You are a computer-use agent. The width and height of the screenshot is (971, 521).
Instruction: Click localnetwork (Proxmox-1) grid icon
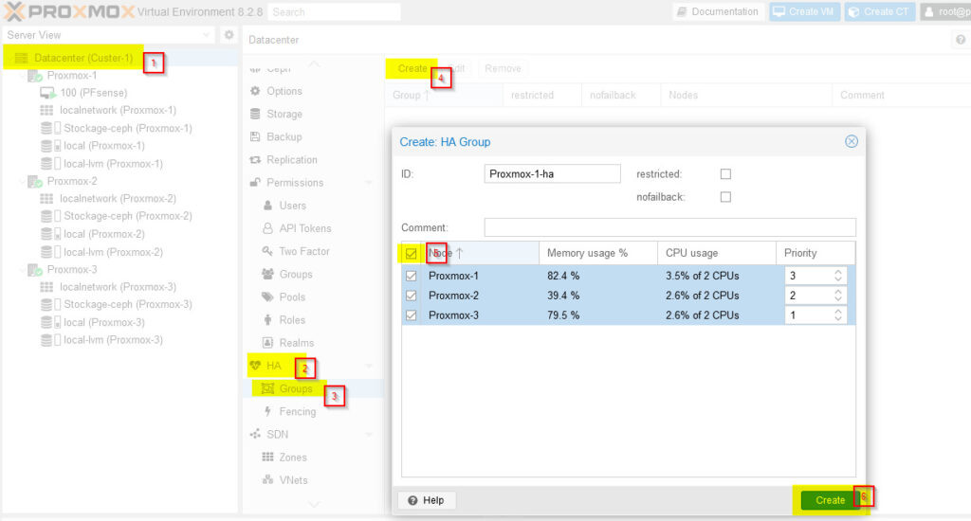pyautogui.click(x=46, y=110)
